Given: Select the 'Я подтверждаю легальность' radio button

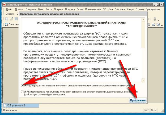Looking at the screenshot, I should pos(22,86).
